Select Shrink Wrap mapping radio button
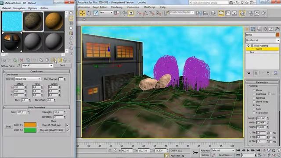 tap(254, 101)
